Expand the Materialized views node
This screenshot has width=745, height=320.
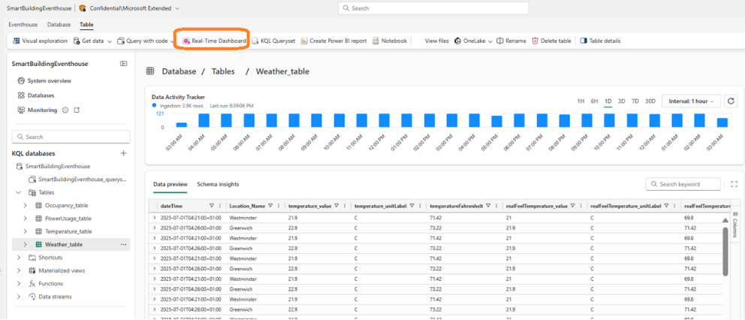pyautogui.click(x=19, y=270)
